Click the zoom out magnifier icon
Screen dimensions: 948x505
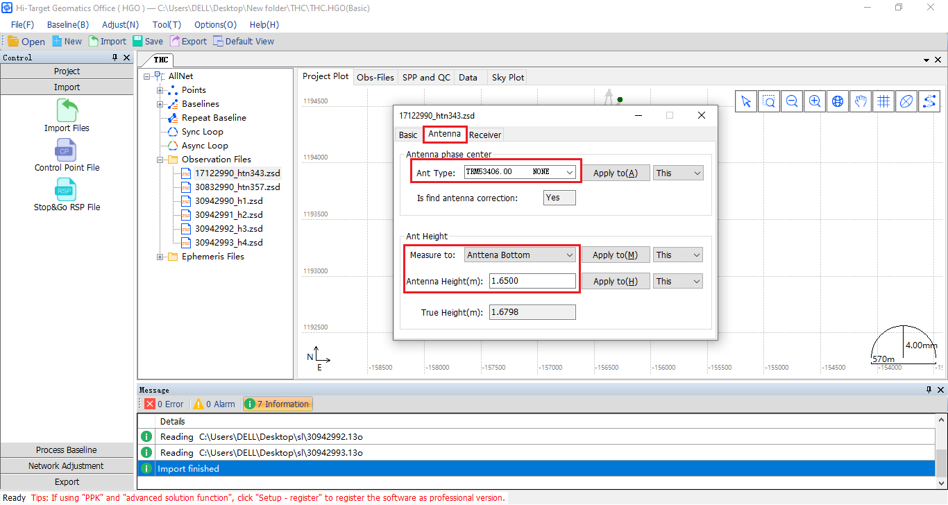(792, 101)
